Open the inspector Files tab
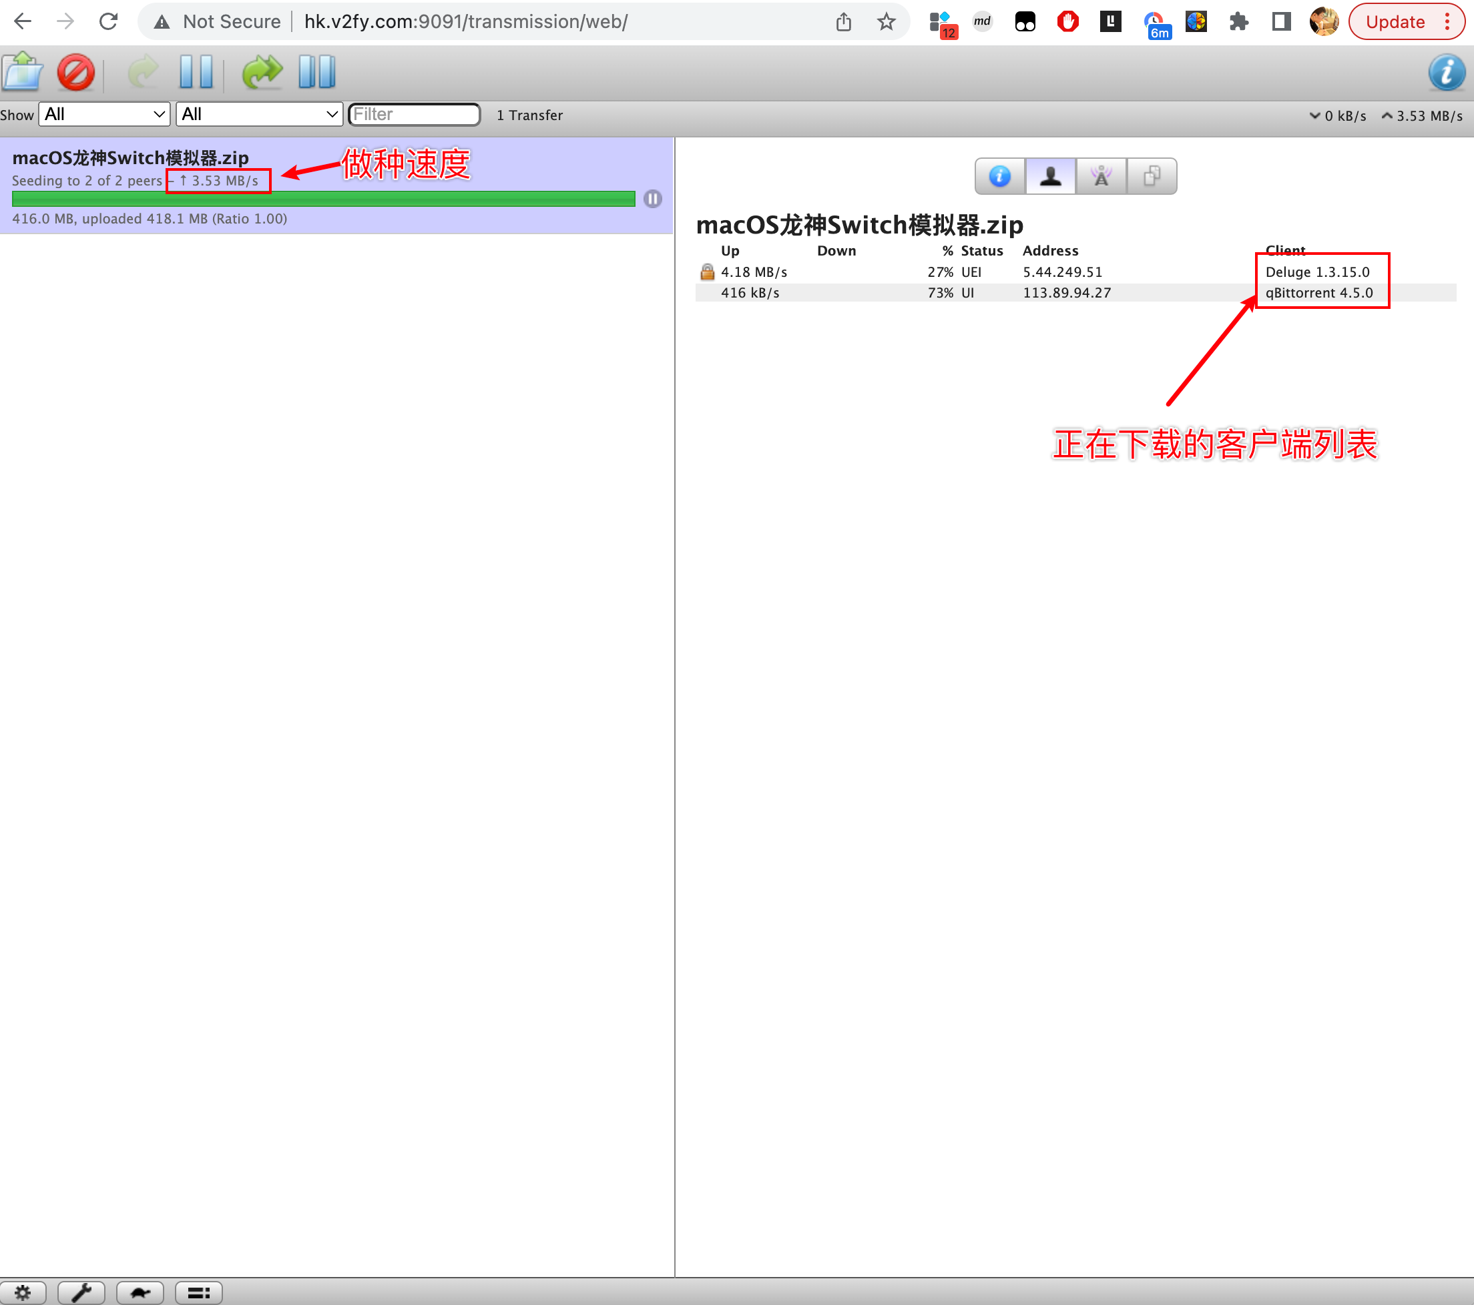 [1152, 177]
